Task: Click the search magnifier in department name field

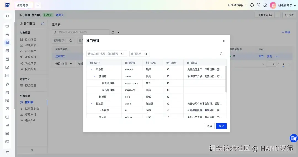Action: point(123,54)
